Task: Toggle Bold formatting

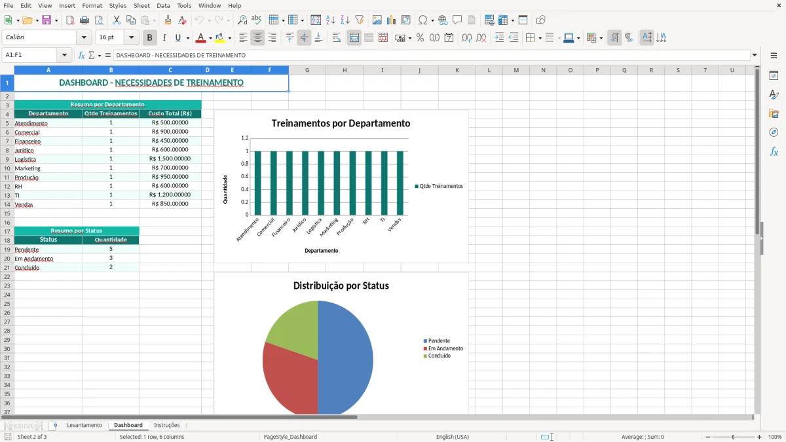Action: coord(150,38)
